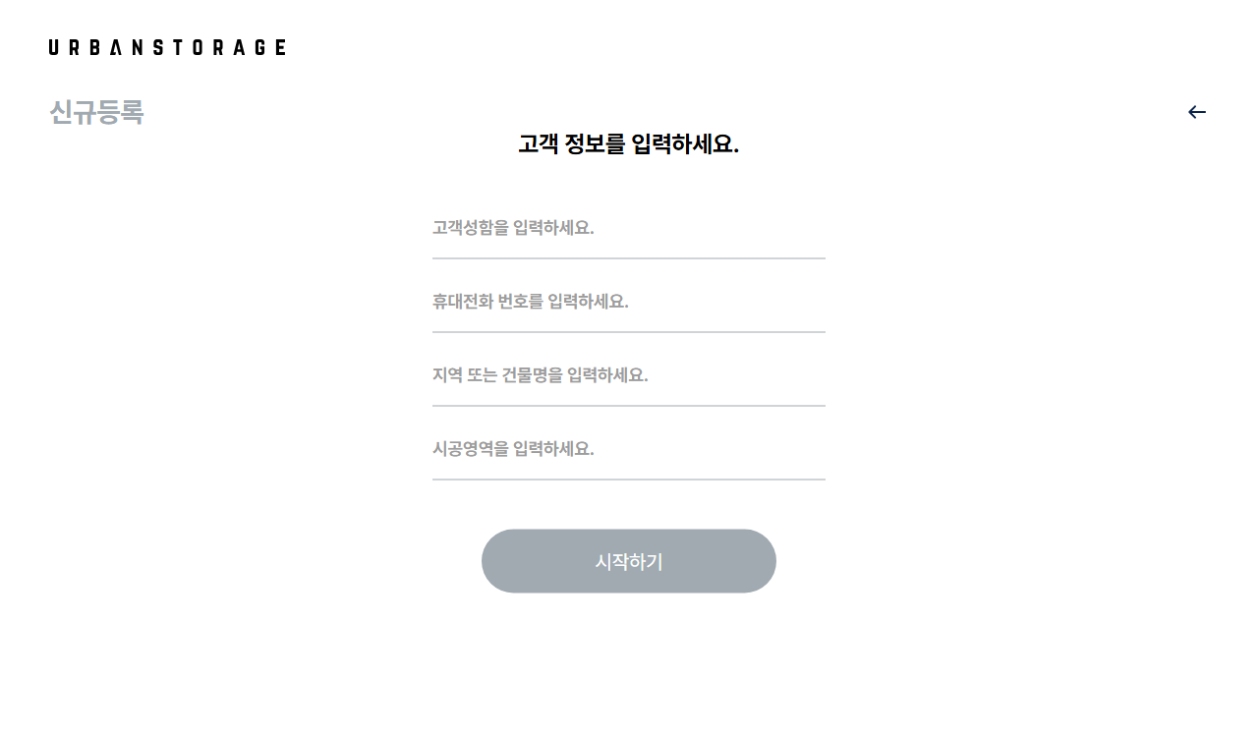Click the letter U in the URBANSTORAGE logo
The width and height of the screenshot is (1258, 735).
54,47
